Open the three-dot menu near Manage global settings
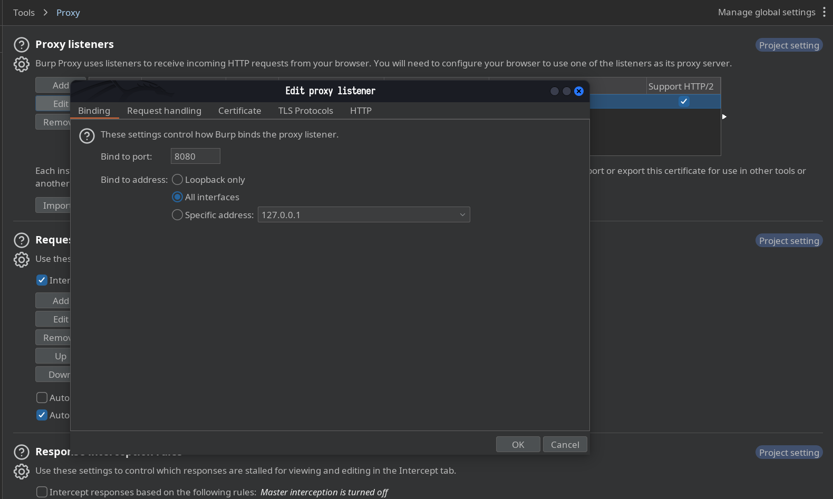This screenshot has height=499, width=833. tap(824, 12)
